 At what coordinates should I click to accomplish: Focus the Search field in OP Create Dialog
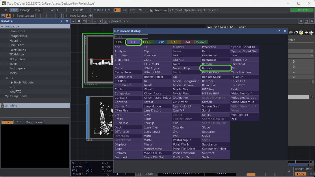131,36
